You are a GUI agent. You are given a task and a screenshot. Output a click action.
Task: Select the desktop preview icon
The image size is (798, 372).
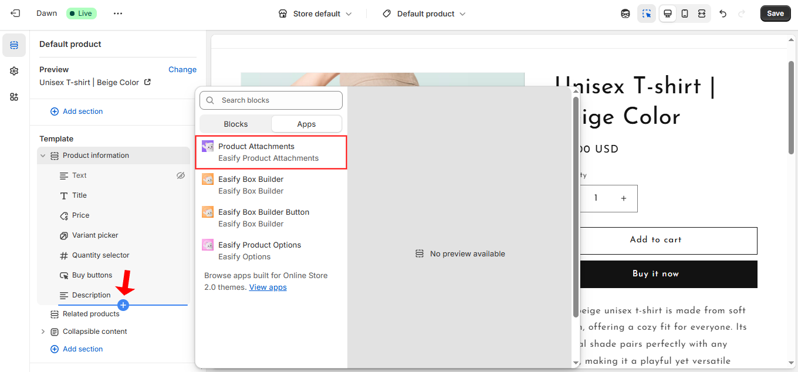[x=667, y=13]
